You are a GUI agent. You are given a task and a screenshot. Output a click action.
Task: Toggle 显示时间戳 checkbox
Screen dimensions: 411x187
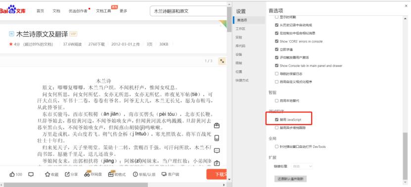click(x=276, y=17)
